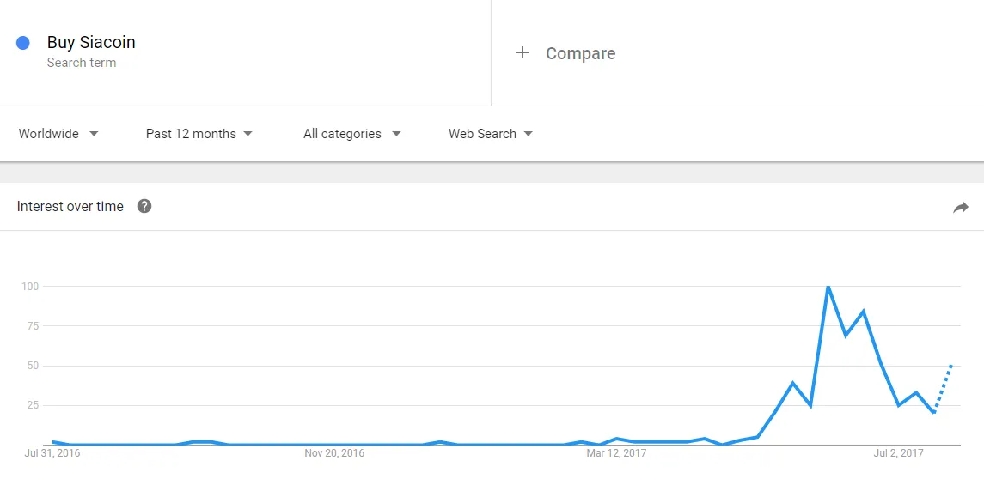Click the chart peak at 100
This screenshot has height=485, width=984.
coord(828,287)
